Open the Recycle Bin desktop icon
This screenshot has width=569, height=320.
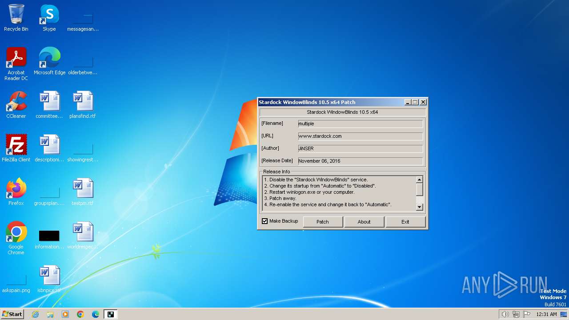(x=16, y=18)
